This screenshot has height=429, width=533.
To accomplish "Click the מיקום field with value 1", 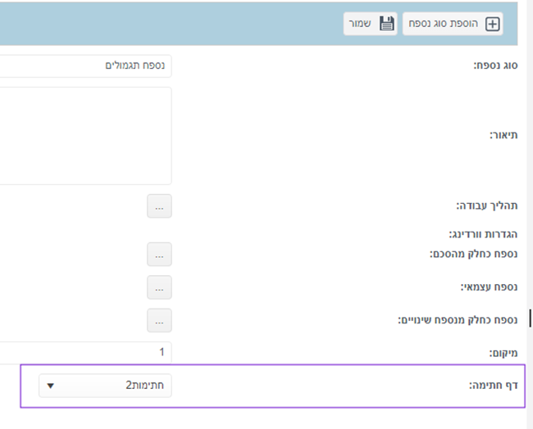I will pos(85,352).
